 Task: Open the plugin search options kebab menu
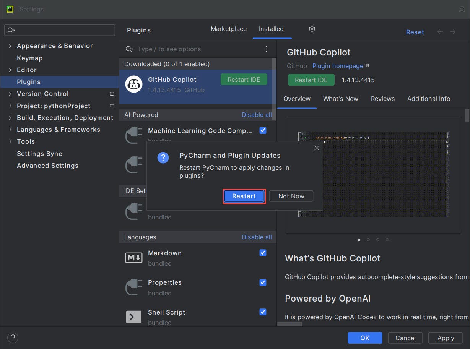click(267, 49)
